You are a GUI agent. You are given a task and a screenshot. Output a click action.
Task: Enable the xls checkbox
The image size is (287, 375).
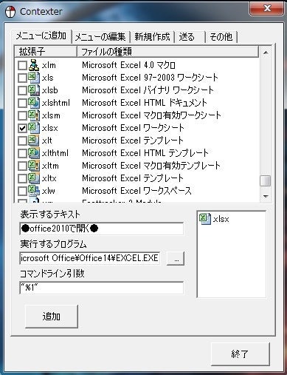[x=22, y=78]
